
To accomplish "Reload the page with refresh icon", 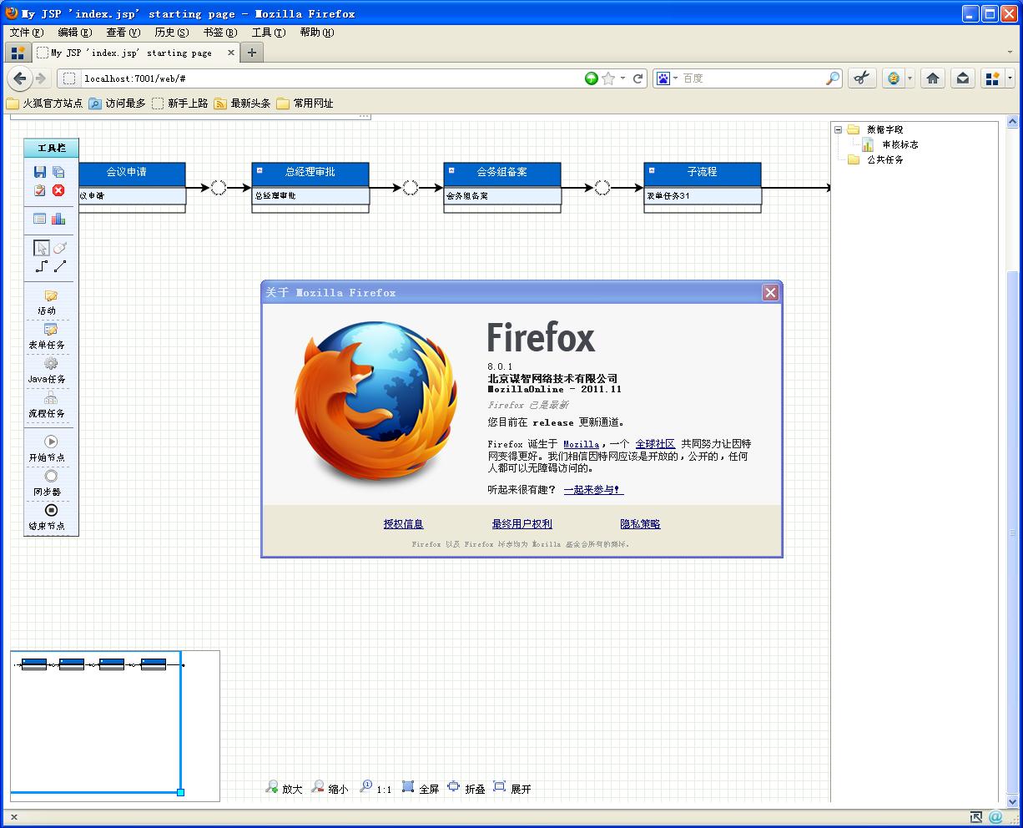I will click(x=638, y=78).
